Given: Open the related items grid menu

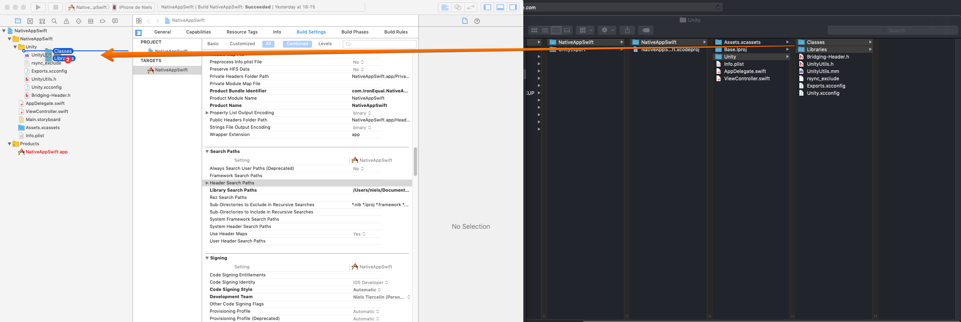Looking at the screenshot, I should click(x=139, y=21).
